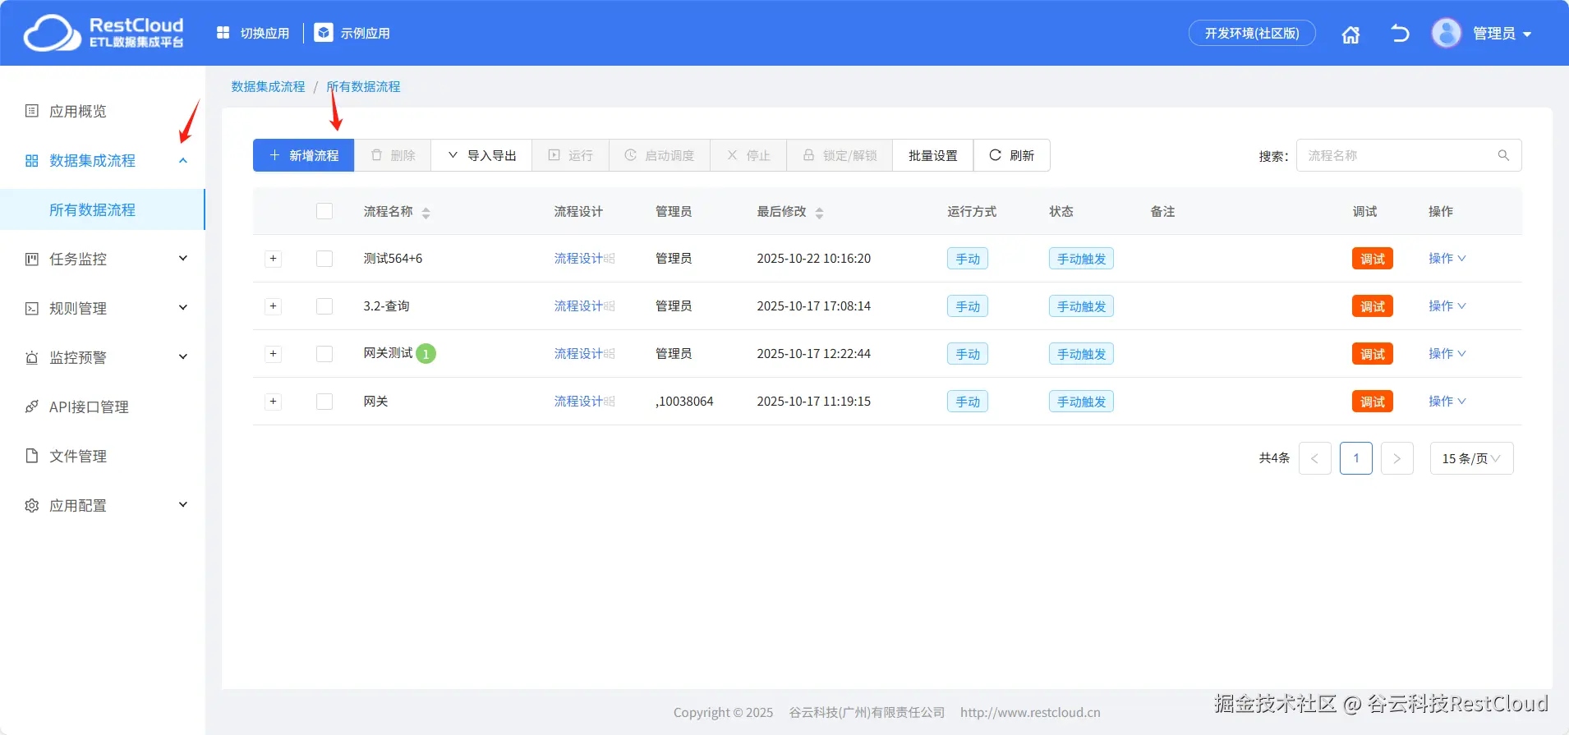The image size is (1569, 735).
Task: Click the admin user avatar
Action: (1446, 34)
